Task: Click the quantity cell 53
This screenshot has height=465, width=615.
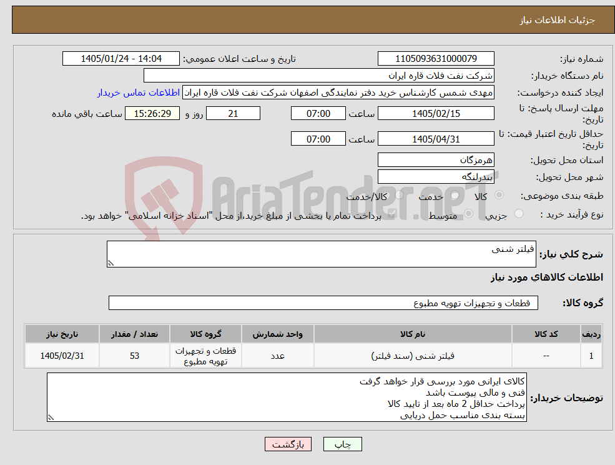Action: pos(134,356)
